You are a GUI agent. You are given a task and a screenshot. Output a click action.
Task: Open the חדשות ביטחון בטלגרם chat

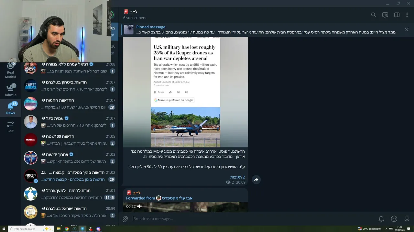tap(70, 86)
